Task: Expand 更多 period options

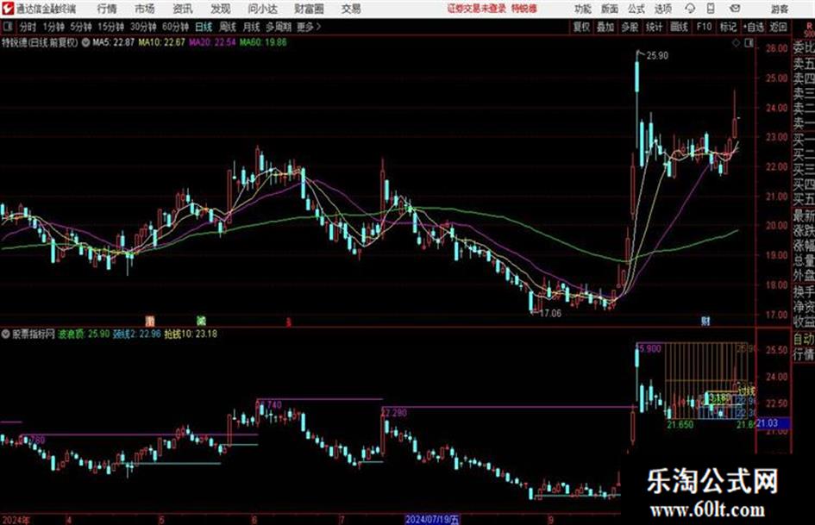Action: pyautogui.click(x=308, y=27)
